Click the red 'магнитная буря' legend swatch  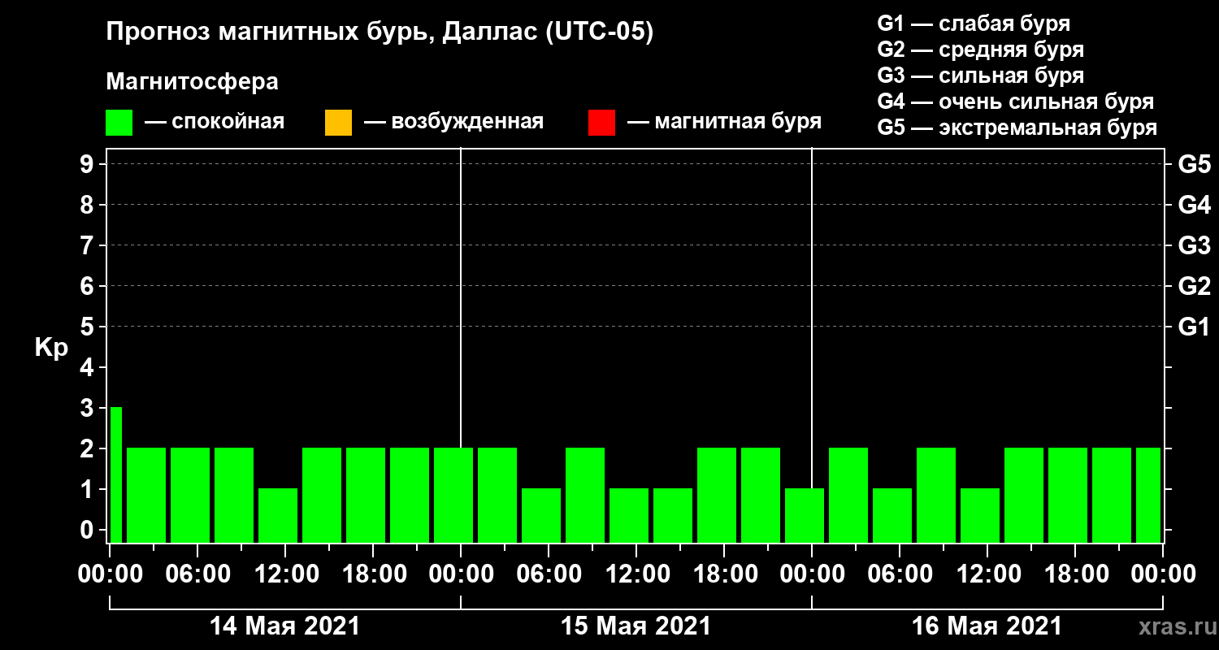click(601, 123)
